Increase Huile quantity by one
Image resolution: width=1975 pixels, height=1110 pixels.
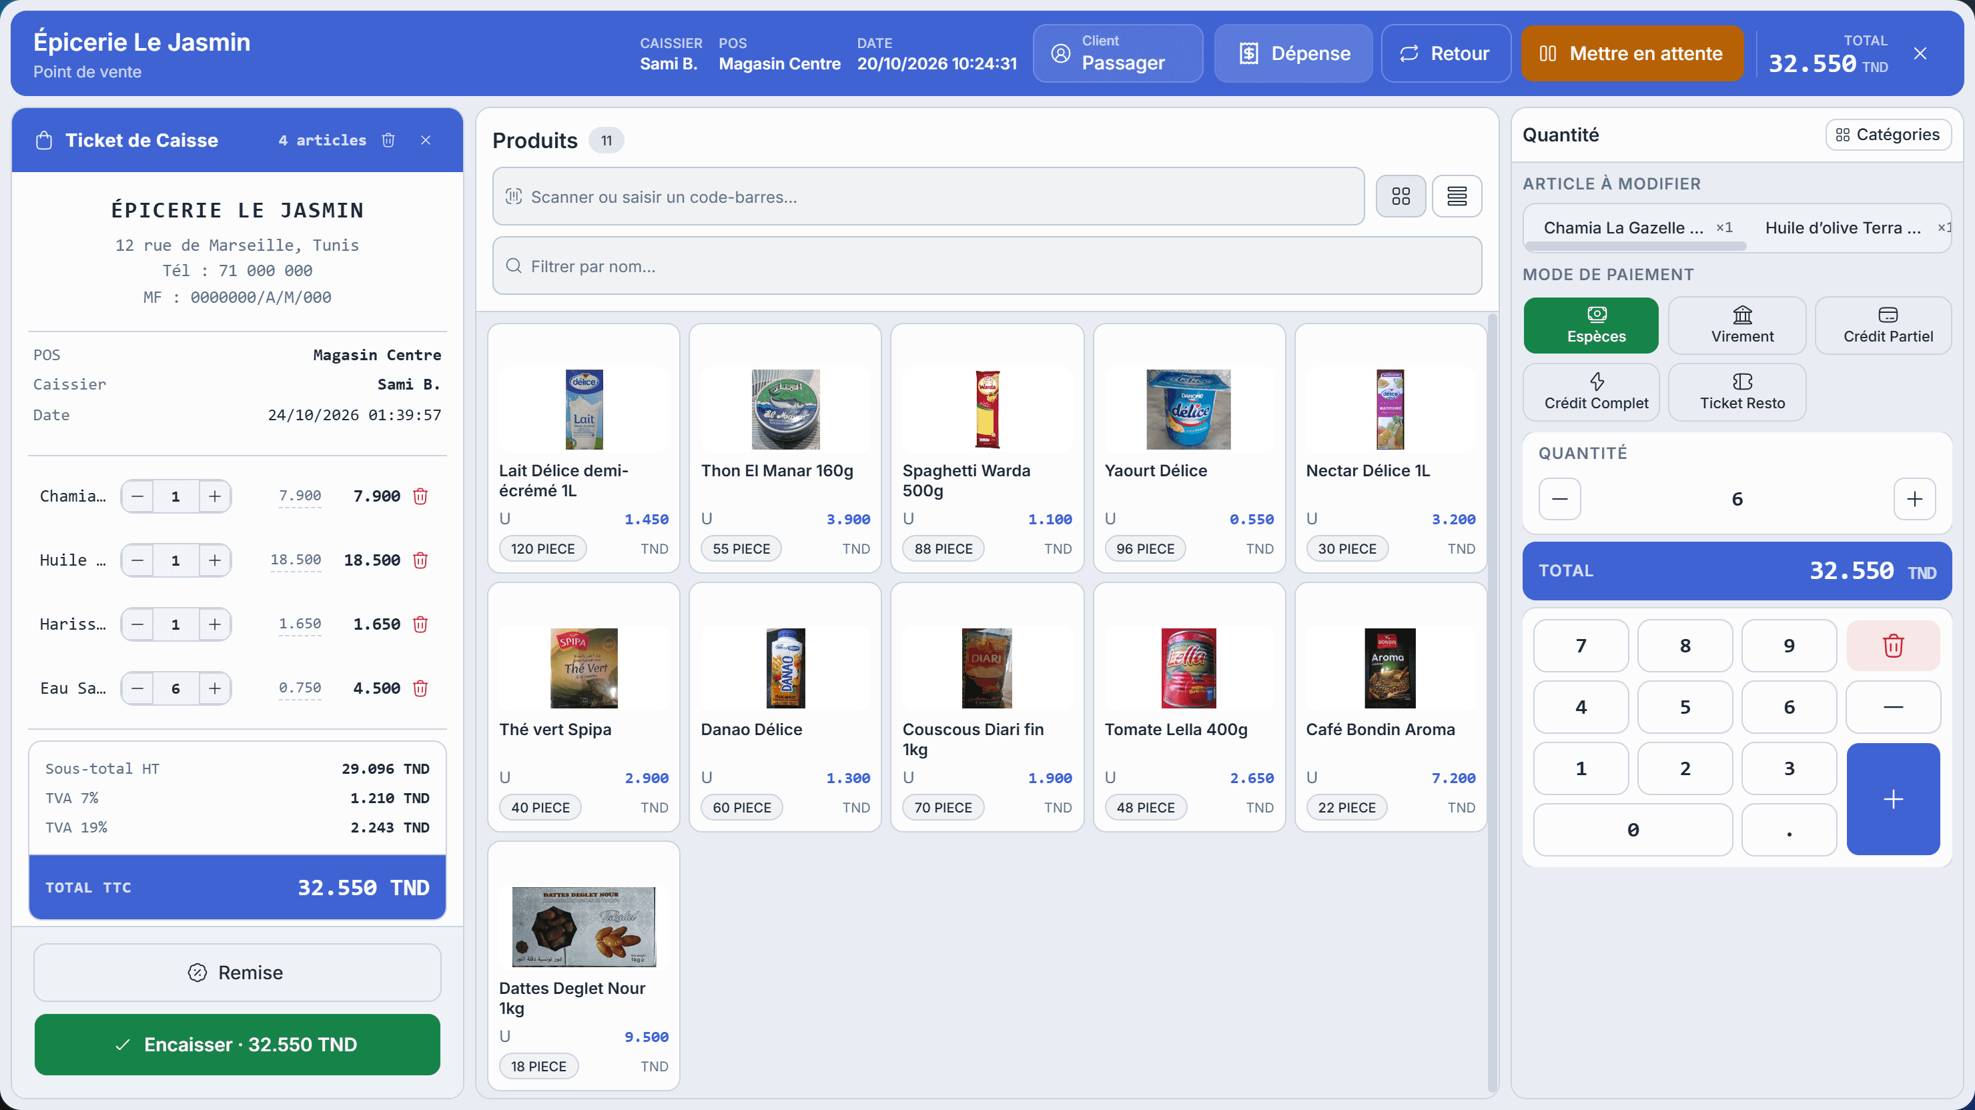[x=215, y=560]
